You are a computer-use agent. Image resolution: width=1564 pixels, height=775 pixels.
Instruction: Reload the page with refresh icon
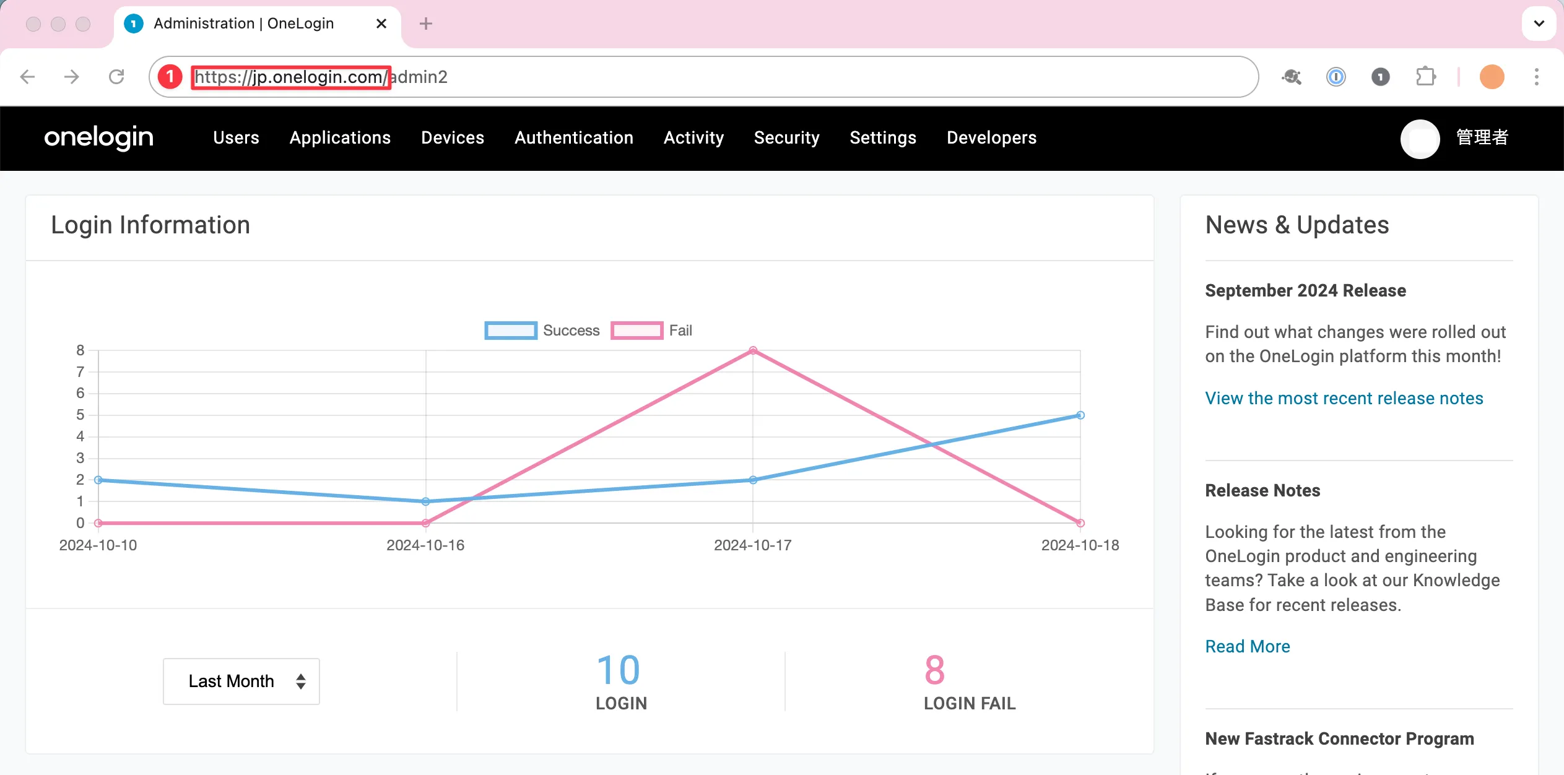(x=116, y=77)
